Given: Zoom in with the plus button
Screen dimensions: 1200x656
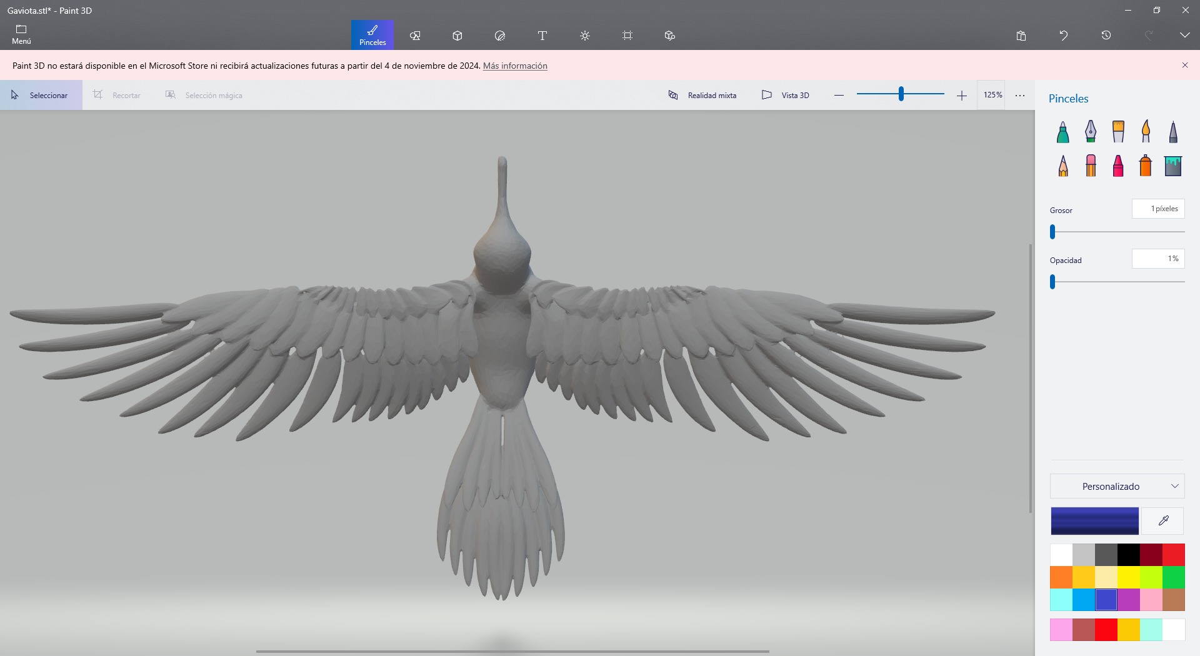Looking at the screenshot, I should click(x=962, y=95).
